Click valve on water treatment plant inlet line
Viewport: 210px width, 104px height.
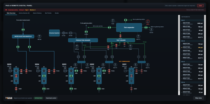click(x=23, y=30)
